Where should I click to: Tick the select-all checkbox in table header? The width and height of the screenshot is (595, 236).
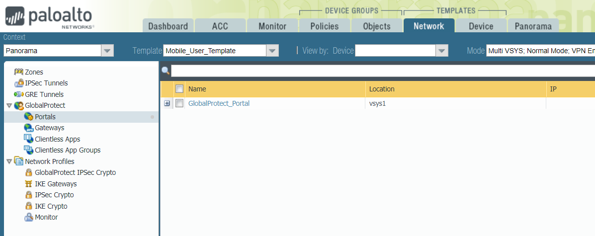pyautogui.click(x=179, y=89)
